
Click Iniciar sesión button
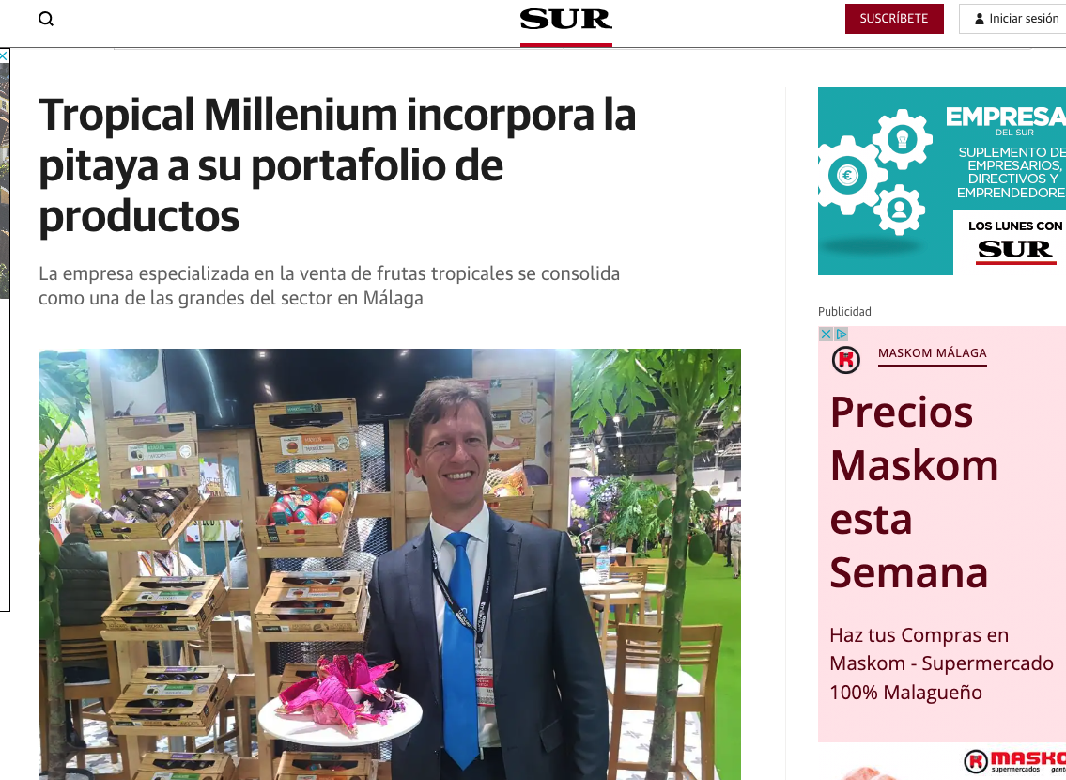pyautogui.click(x=1012, y=19)
